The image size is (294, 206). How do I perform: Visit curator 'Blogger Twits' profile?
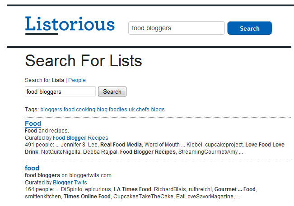pos(70,183)
